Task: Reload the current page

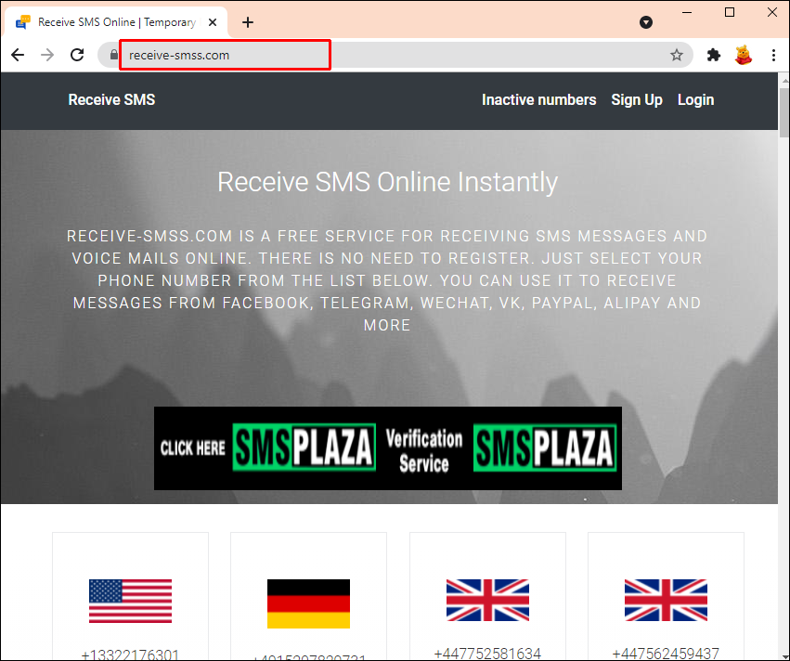Action: pyautogui.click(x=77, y=55)
